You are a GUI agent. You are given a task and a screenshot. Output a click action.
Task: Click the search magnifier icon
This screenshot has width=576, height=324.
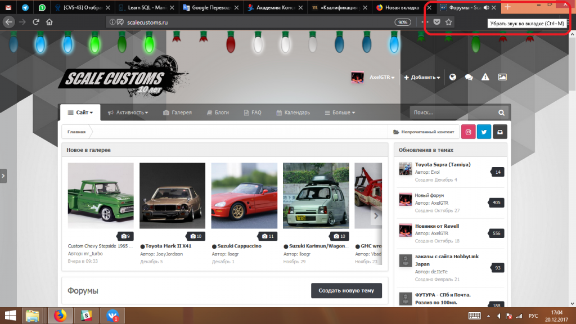pyautogui.click(x=501, y=112)
